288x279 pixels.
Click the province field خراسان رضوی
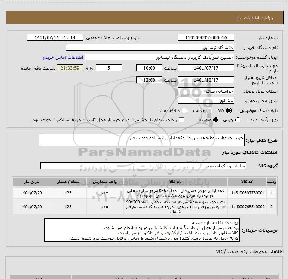point(206,91)
